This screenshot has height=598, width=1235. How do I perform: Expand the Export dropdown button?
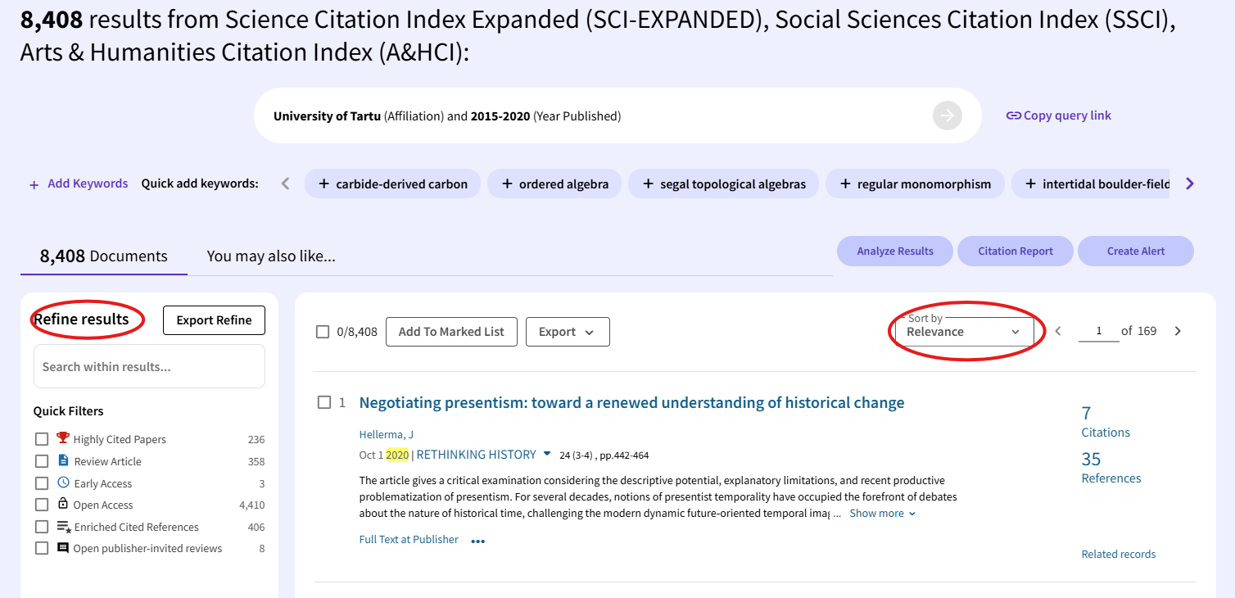(x=568, y=332)
